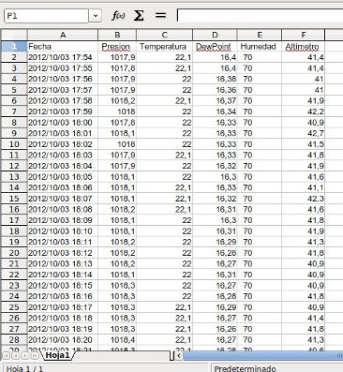Open the Name Box dropdown arrow
343x372 pixels.
[96, 16]
